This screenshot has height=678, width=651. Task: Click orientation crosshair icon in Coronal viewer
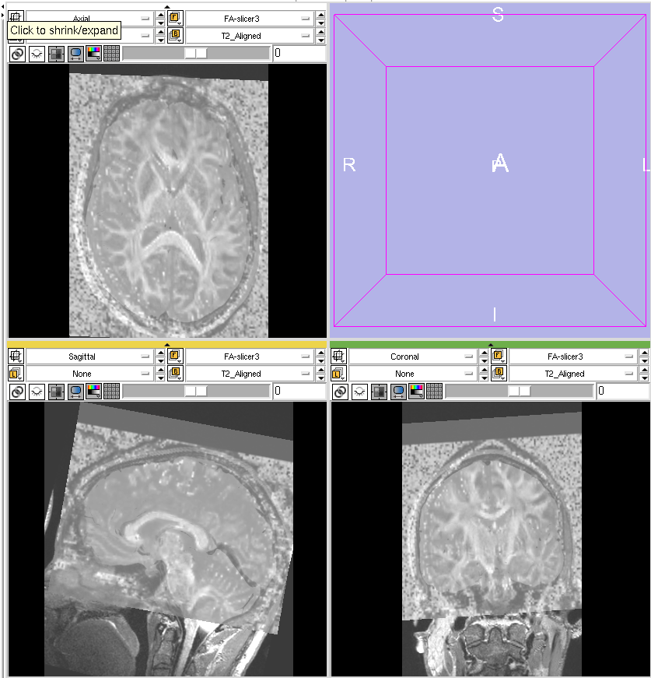pyautogui.click(x=338, y=357)
